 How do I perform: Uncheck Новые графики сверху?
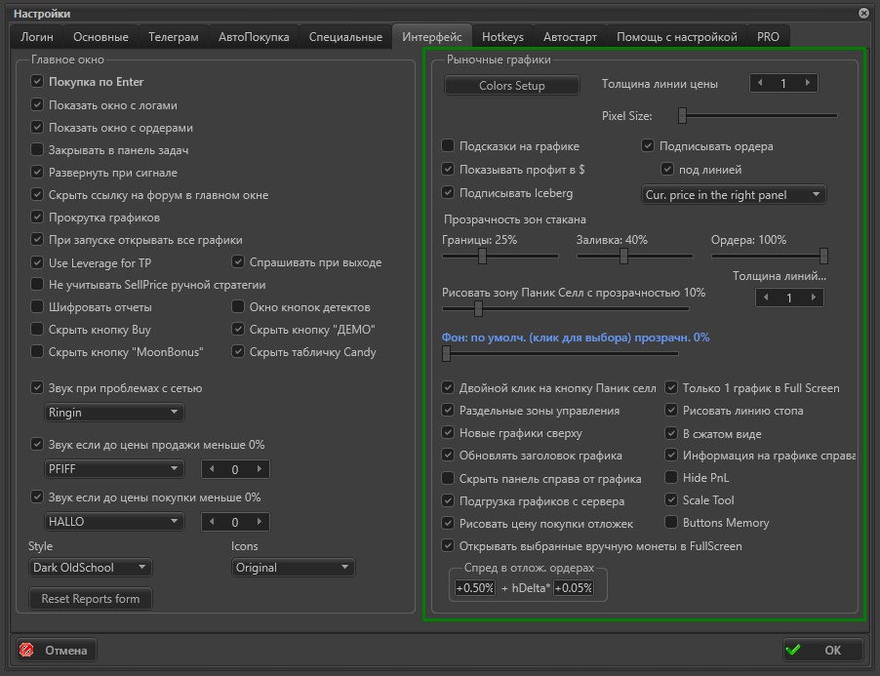(448, 432)
